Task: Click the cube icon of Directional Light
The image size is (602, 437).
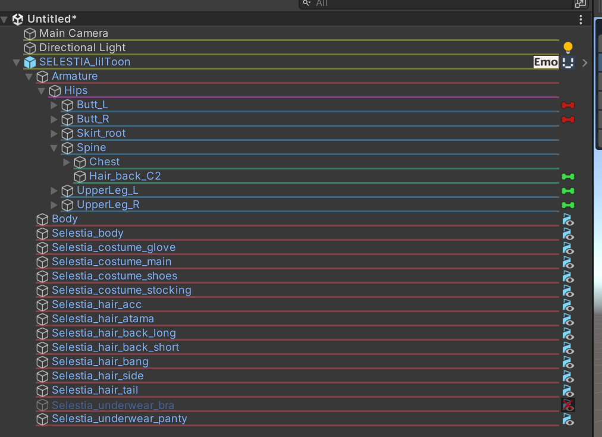Action: tap(30, 48)
